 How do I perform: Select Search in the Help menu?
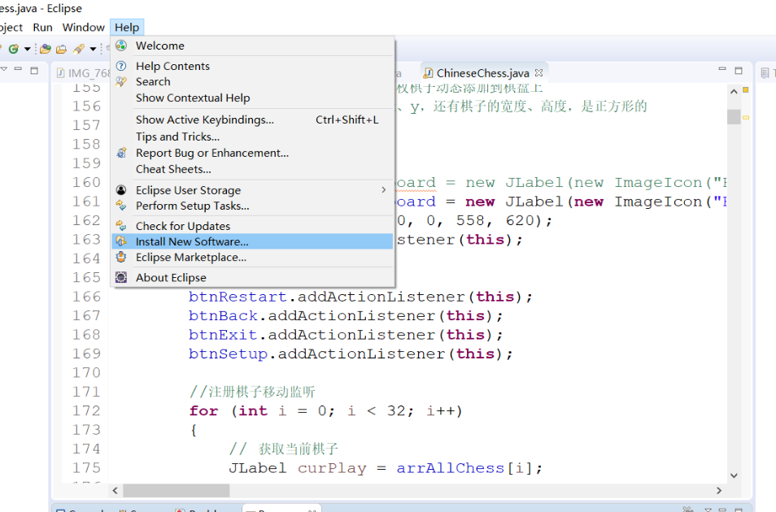tap(252, 81)
